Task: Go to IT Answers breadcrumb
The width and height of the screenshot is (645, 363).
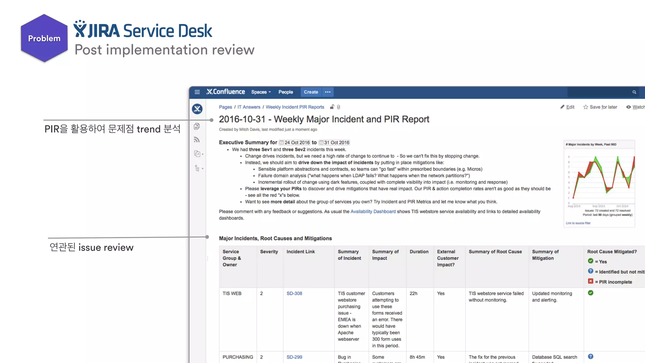Action: coord(249,107)
